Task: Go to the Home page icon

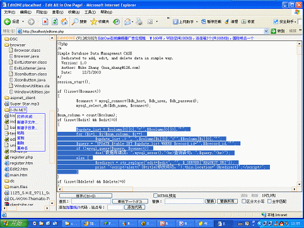Action: 64,21
